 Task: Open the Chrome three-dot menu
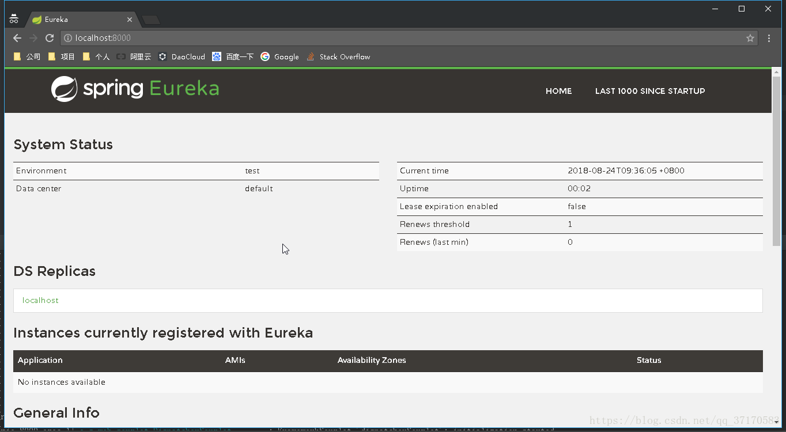(769, 38)
